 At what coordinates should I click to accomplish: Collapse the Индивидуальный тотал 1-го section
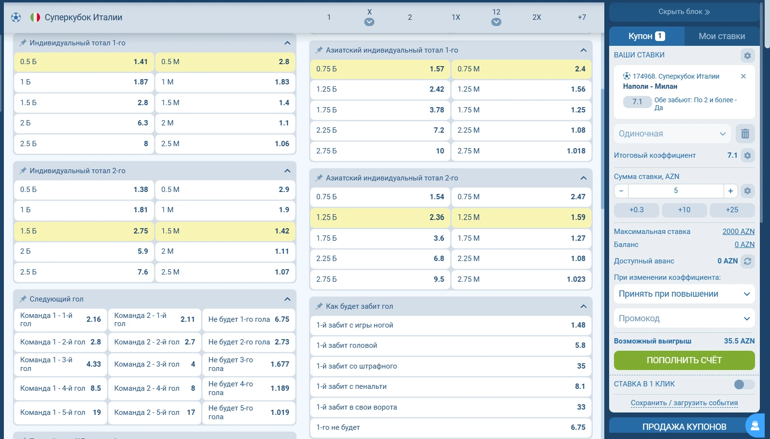pyautogui.click(x=287, y=43)
